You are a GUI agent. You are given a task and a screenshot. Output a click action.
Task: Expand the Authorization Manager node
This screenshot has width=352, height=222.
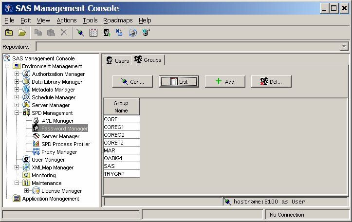pyautogui.click(x=17, y=74)
